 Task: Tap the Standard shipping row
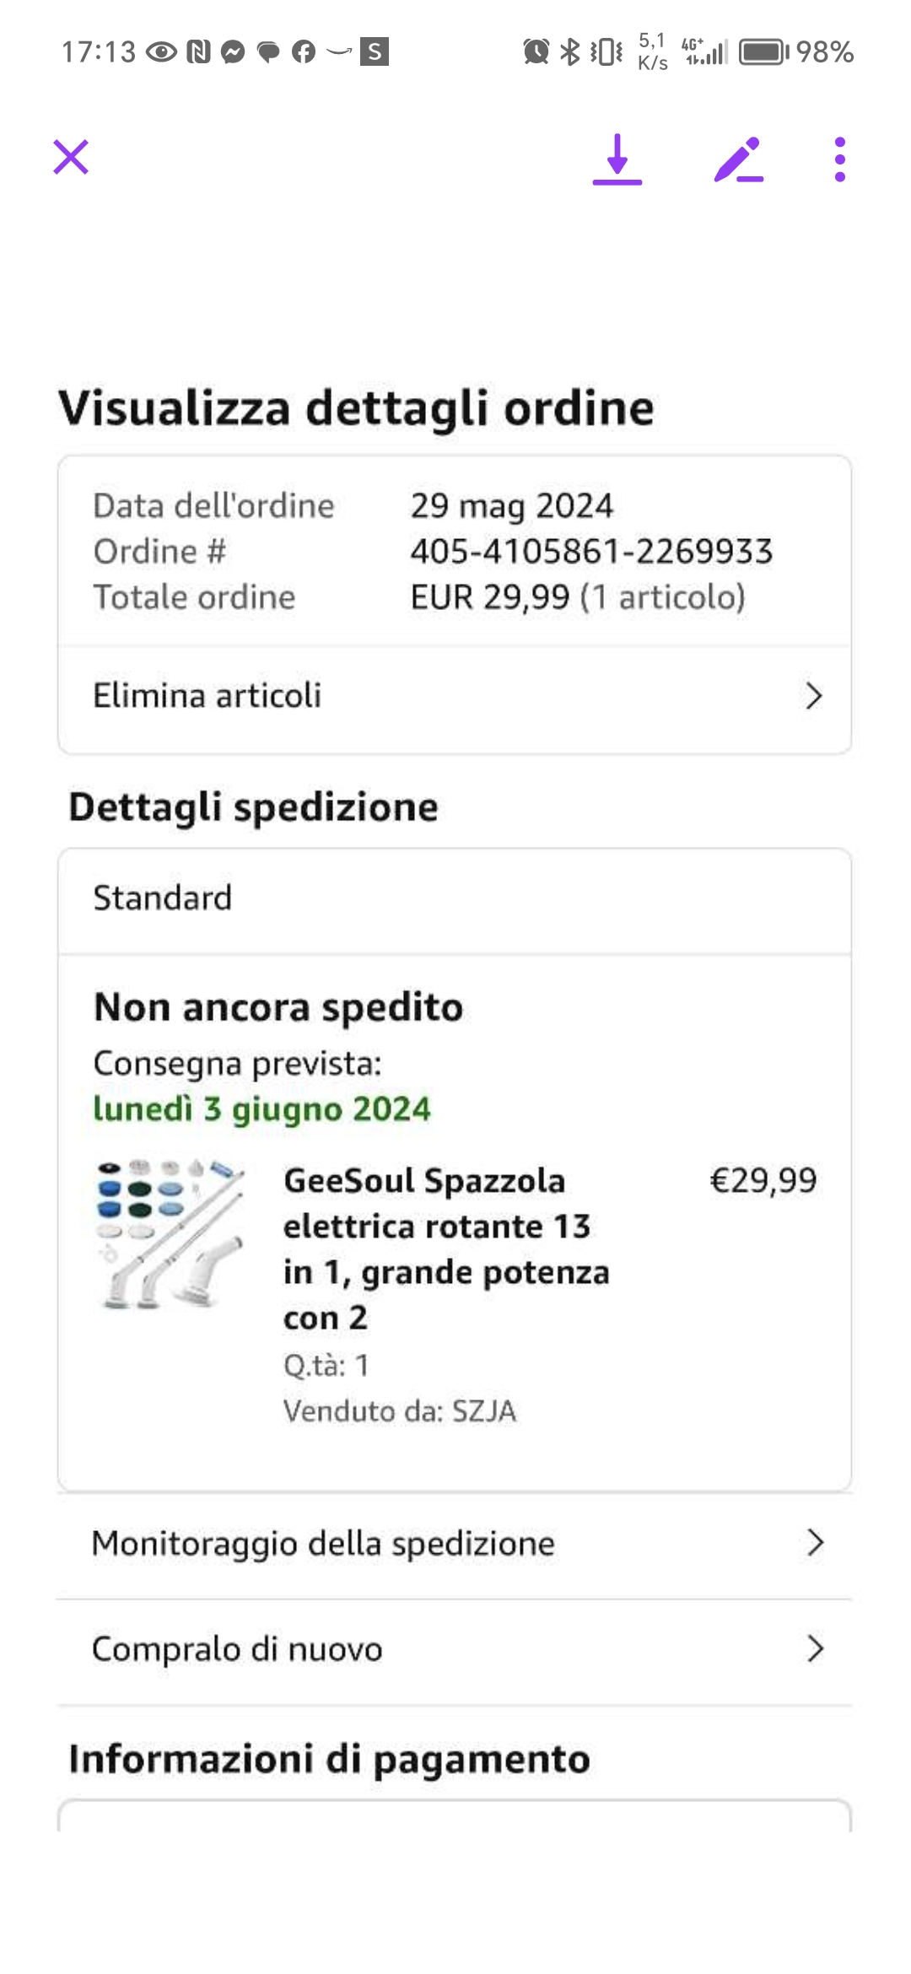(x=455, y=899)
